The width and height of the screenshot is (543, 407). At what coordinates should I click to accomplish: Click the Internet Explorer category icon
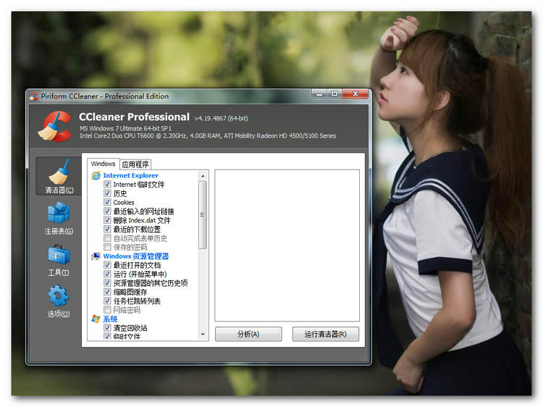96,175
